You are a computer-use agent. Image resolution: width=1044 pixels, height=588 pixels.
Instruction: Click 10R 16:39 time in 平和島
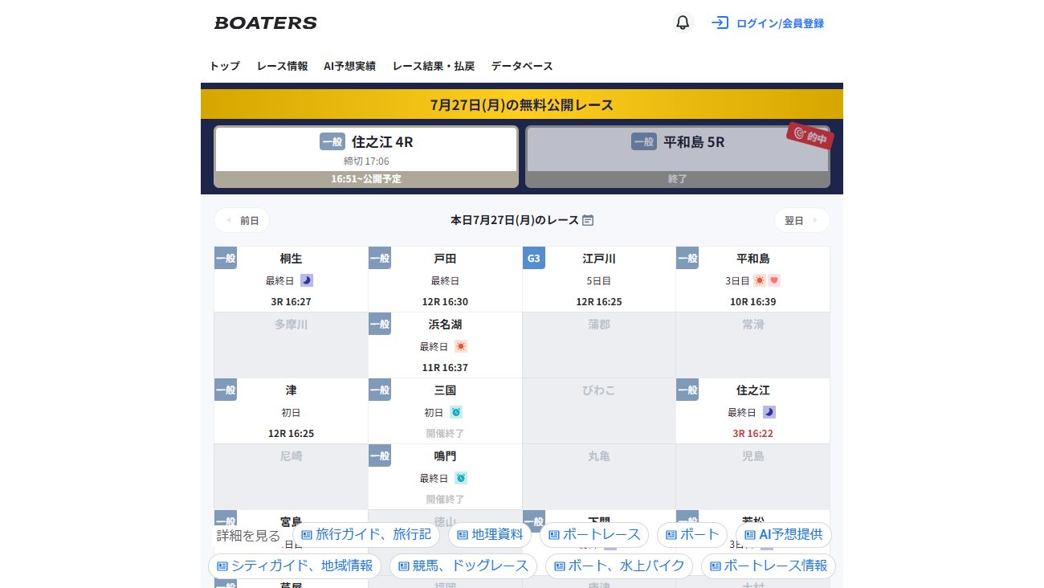pyautogui.click(x=752, y=302)
